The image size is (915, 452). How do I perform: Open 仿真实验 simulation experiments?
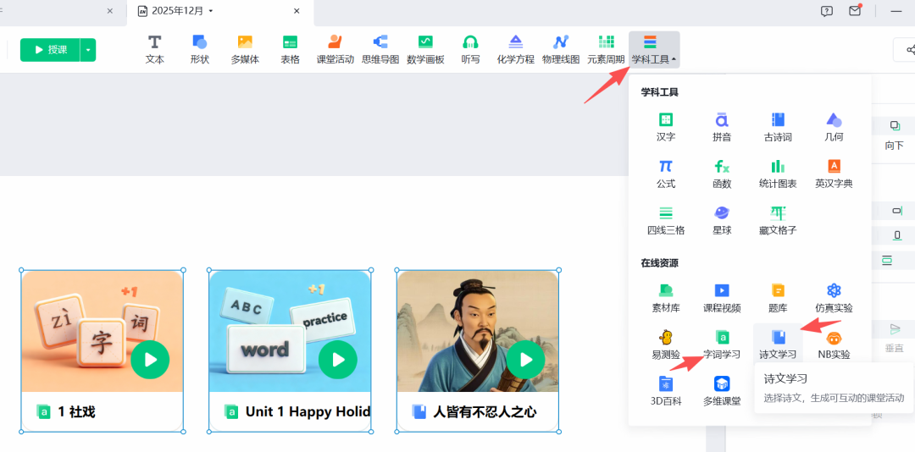point(834,299)
